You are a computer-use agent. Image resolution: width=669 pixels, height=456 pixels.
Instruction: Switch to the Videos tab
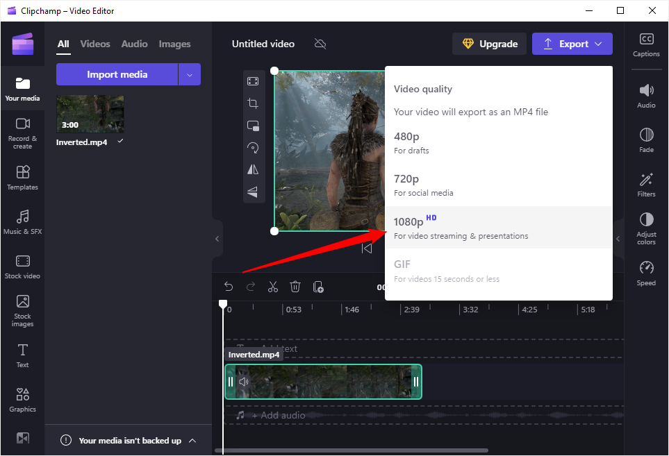point(94,44)
